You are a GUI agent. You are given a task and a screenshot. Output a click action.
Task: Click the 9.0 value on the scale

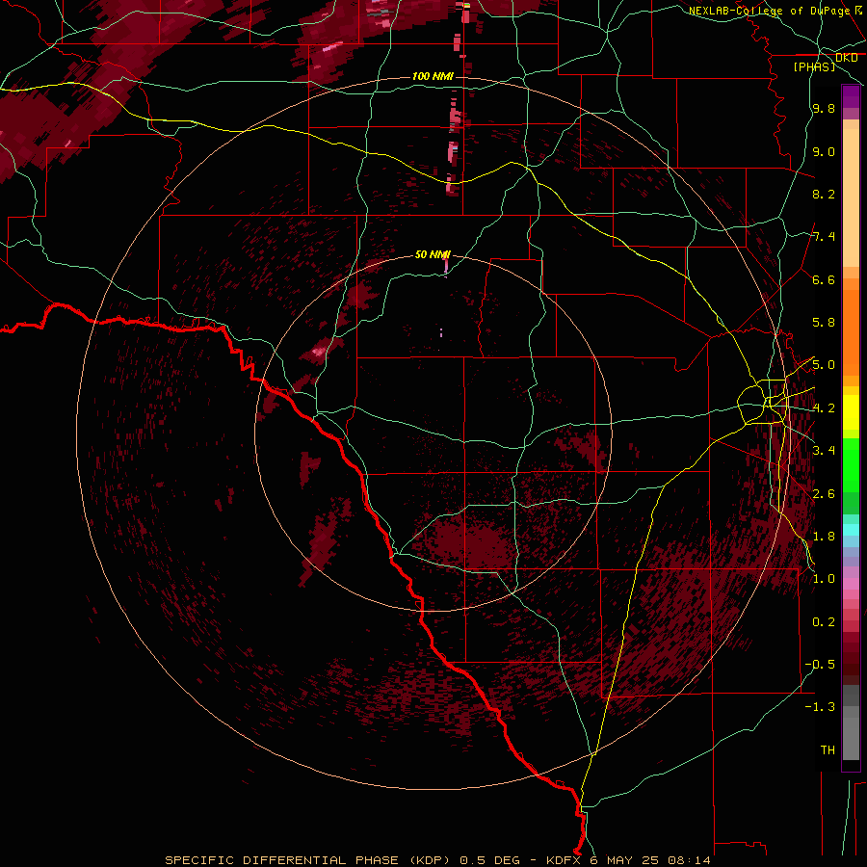tap(824, 151)
